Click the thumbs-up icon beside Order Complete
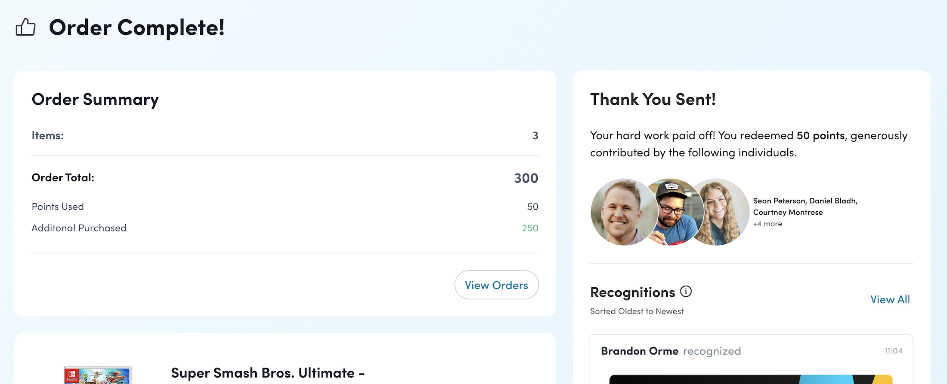Image resolution: width=947 pixels, height=384 pixels. 25,27
